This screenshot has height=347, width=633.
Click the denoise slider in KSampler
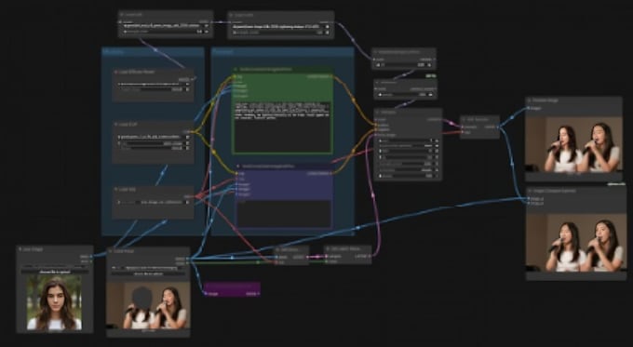pos(408,176)
